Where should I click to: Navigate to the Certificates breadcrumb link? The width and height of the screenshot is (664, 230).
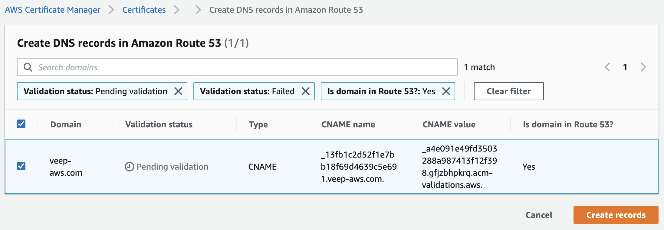click(x=144, y=10)
